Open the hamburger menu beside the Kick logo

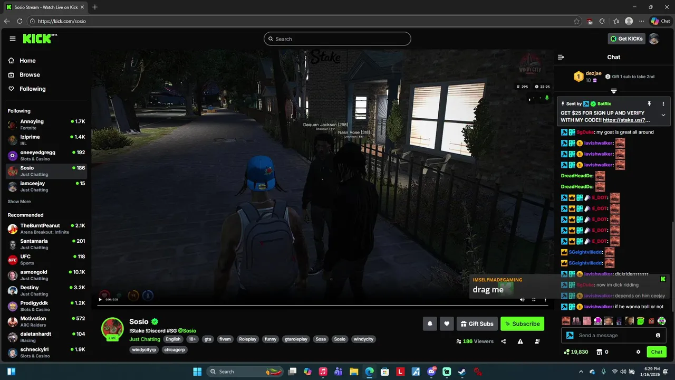[13, 39]
